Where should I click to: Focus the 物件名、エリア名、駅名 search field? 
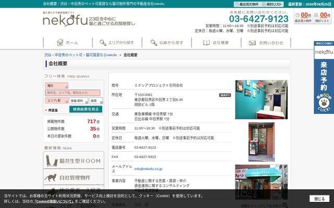pos(73,93)
